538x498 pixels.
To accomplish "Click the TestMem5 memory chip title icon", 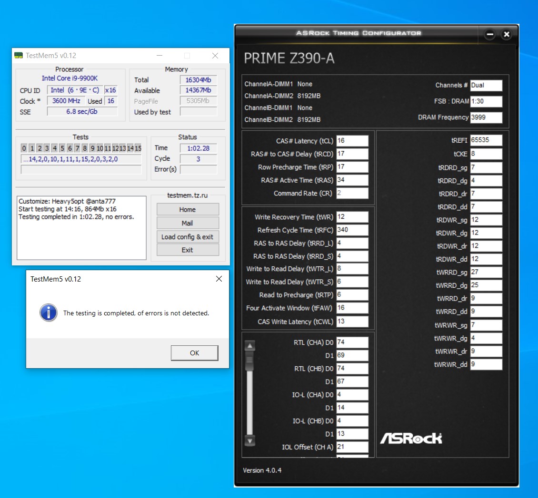I will point(19,55).
